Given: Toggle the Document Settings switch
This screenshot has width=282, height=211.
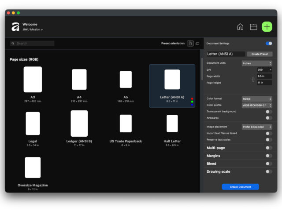Looking at the screenshot, I should (x=269, y=44).
